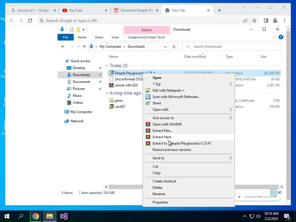Customize Quick Access Toolbar dropdown
296x222 pixels.
coord(83,30)
